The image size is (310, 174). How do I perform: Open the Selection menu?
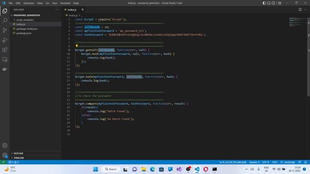(x=29, y=3)
